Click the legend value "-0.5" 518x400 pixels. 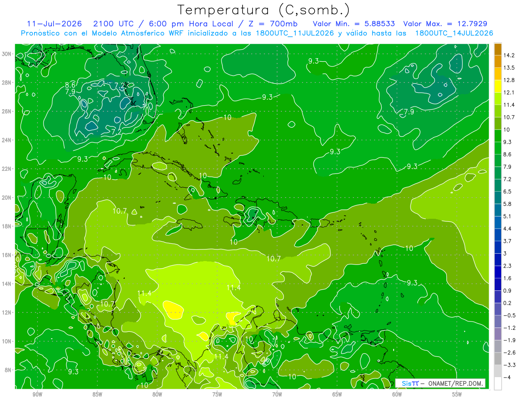click(x=509, y=315)
